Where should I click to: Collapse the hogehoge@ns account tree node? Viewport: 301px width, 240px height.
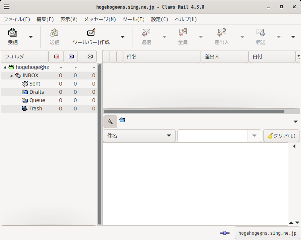pos(5,67)
